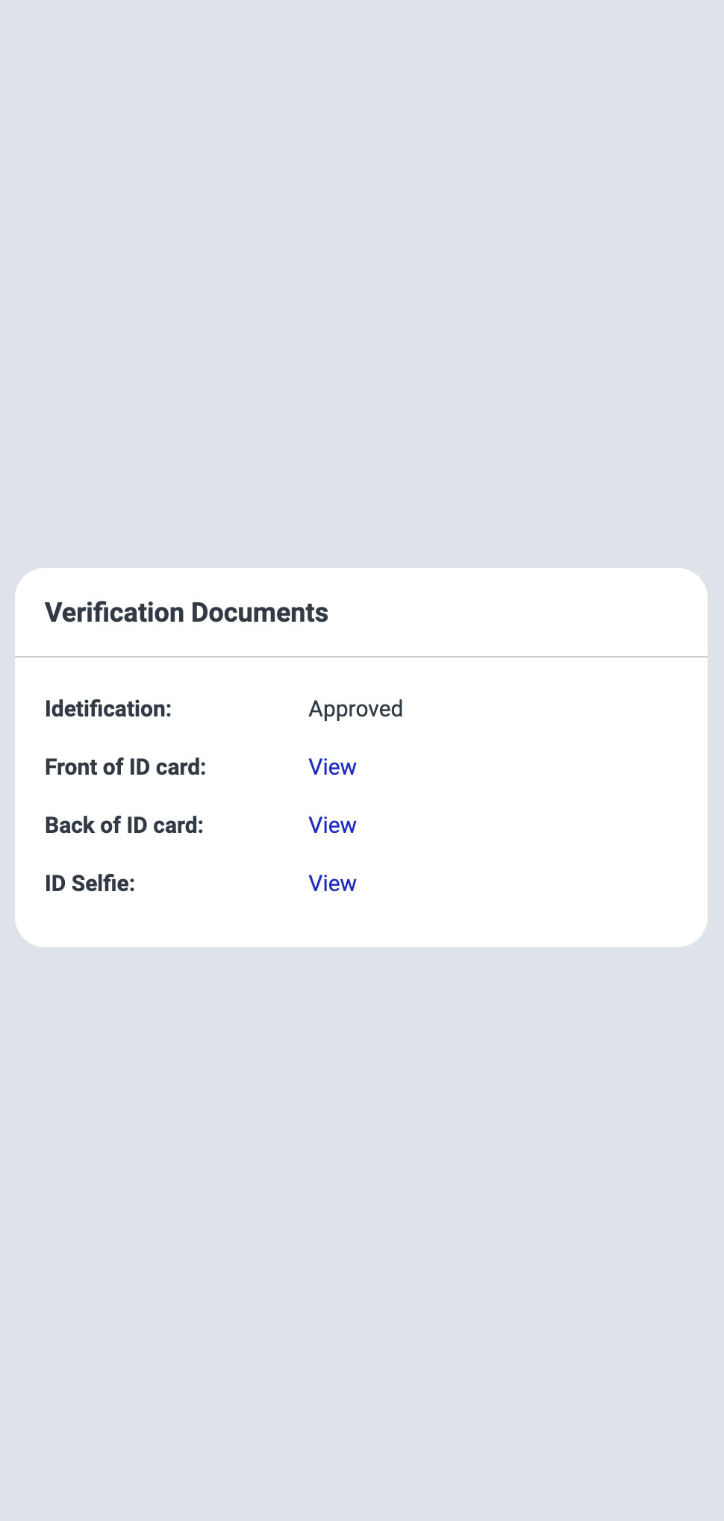Click the Front of ID card label
The image size is (724, 1521).
pyautogui.click(x=125, y=767)
